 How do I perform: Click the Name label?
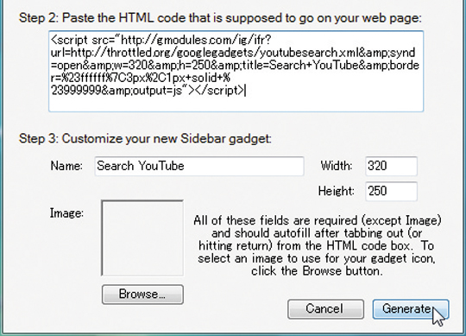tap(66, 166)
